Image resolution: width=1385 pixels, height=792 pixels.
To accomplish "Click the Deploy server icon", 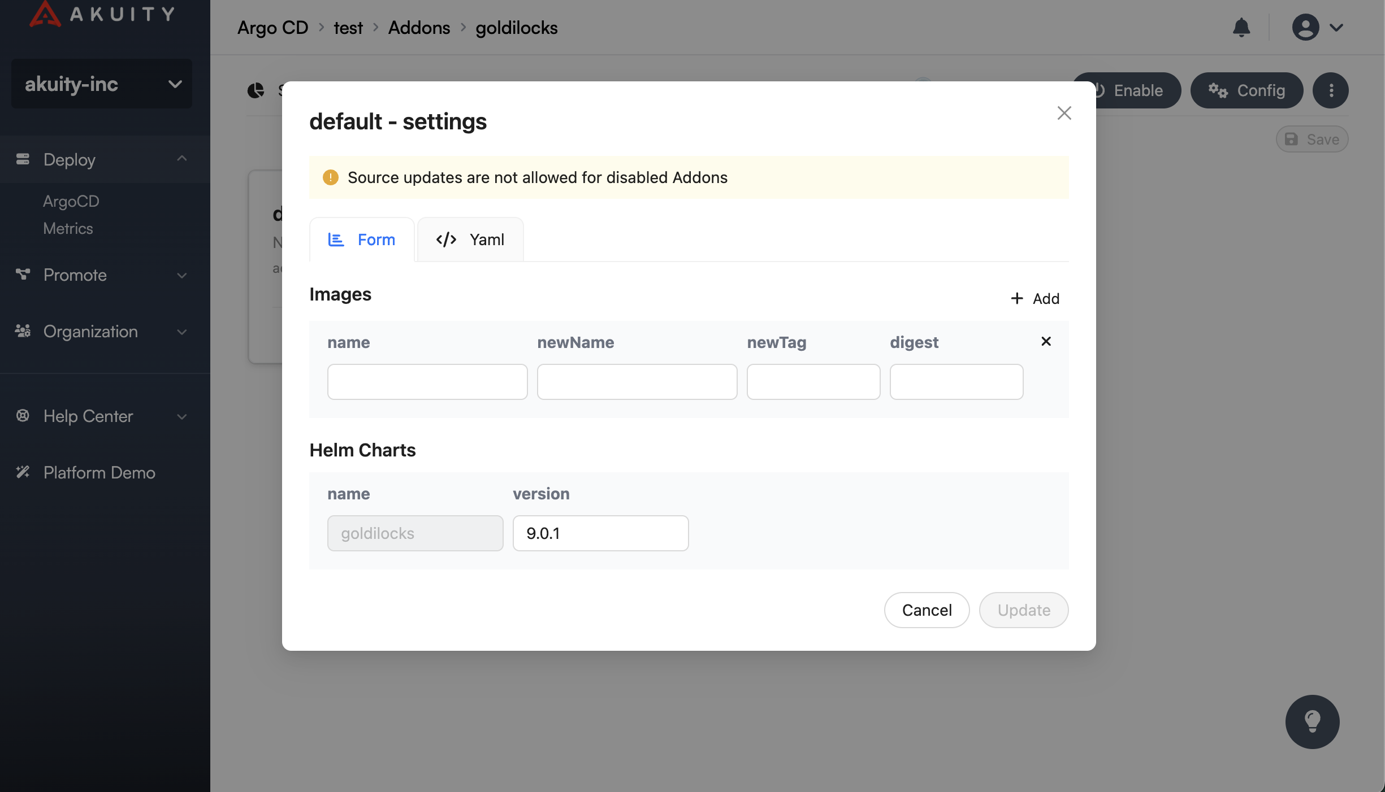I will 23,159.
